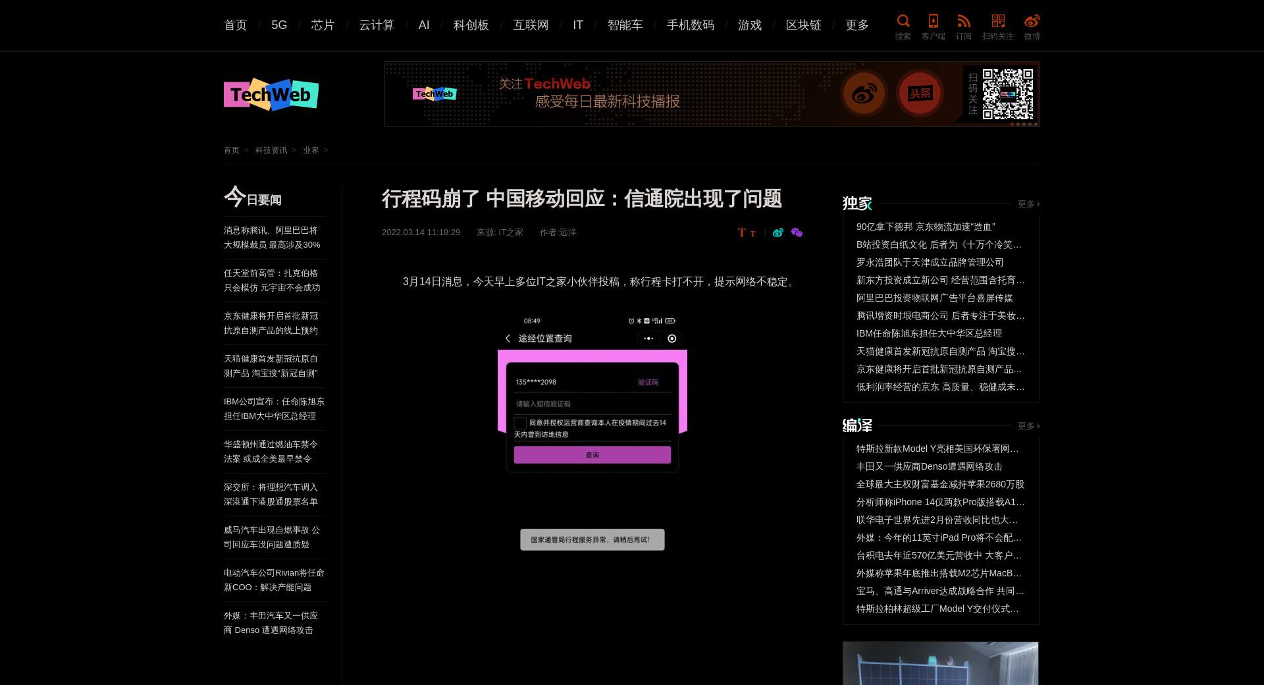The image size is (1264, 685).
Task: Open 阿里巴巴投资物联网广告平台 article
Action: 934,298
